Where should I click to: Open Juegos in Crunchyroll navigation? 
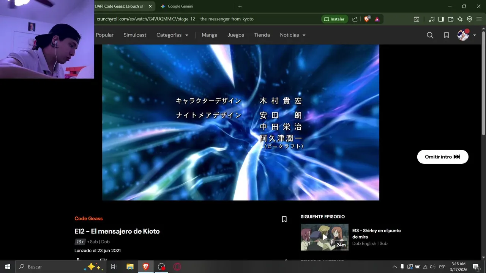[x=236, y=35]
